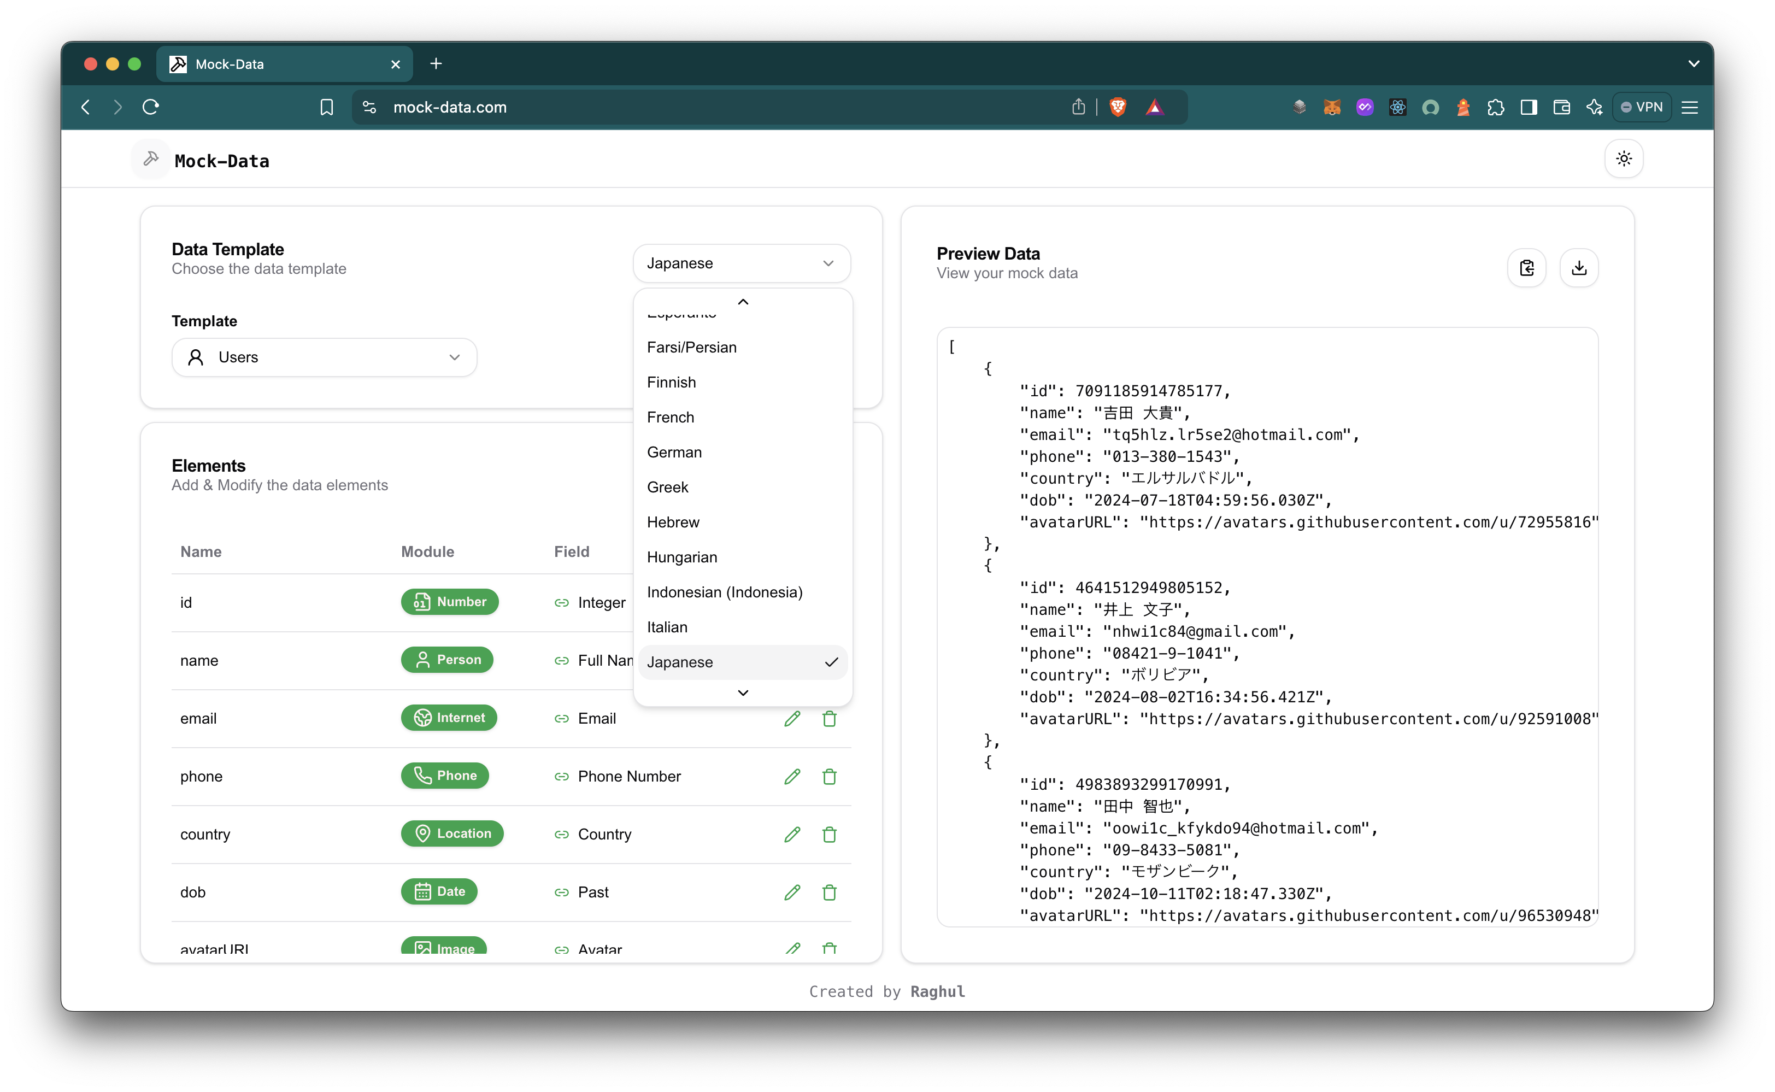
Task: Delete the dob element
Action: coord(829,892)
